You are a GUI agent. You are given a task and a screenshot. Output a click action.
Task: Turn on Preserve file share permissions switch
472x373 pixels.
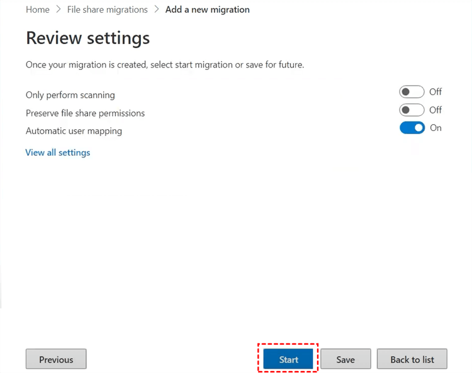point(412,110)
